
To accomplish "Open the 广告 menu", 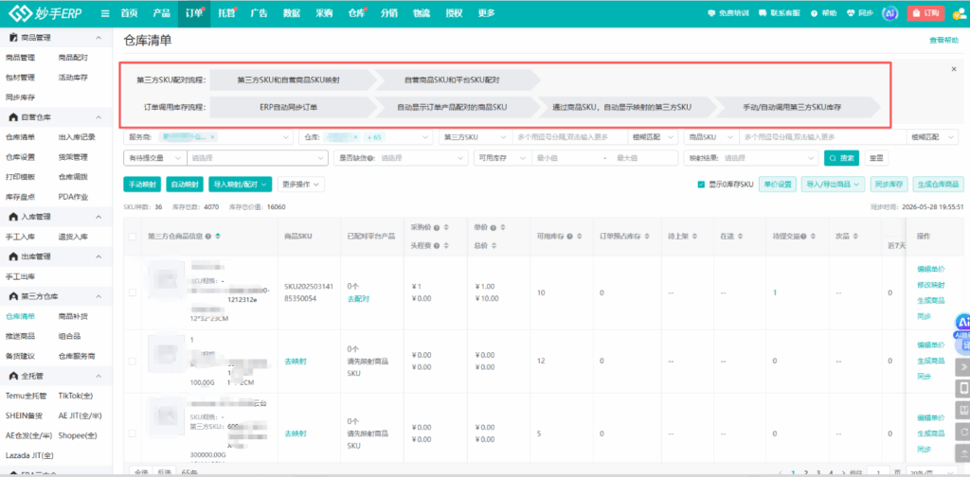I will tap(260, 13).
